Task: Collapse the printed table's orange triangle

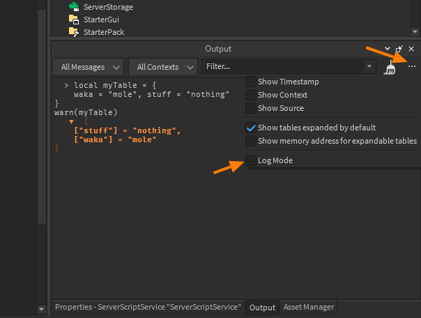Action: [70, 121]
